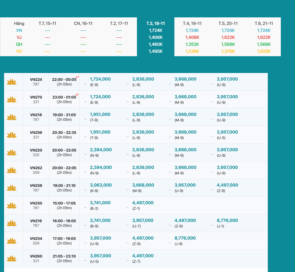Select the 1,724,000 E-9 fare for VN224
Screen dimensions: 295x272
coord(100,79)
